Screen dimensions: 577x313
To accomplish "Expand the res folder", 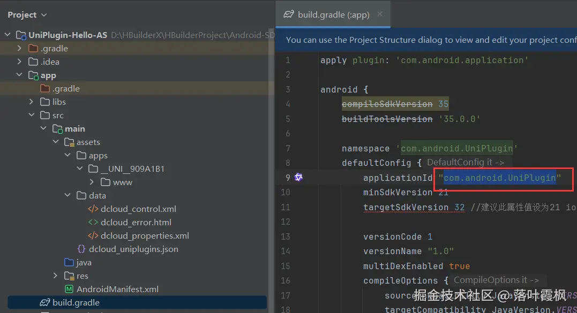I will [55, 276].
